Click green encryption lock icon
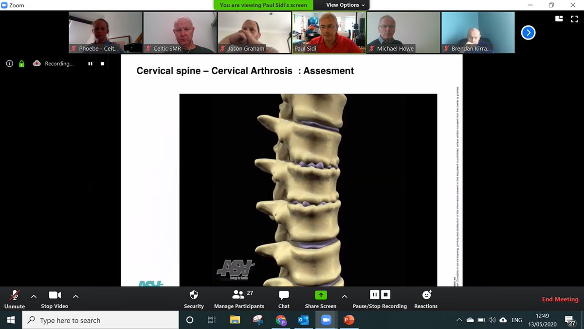Image resolution: width=584 pixels, height=329 pixels. (21, 63)
